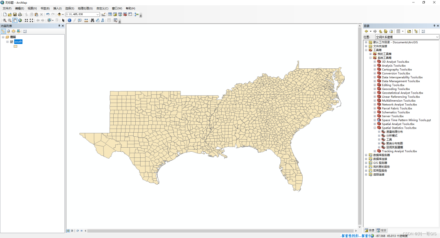Select the HTML Popup tool
The height and width of the screenshot is (238, 440).
click(x=80, y=20)
